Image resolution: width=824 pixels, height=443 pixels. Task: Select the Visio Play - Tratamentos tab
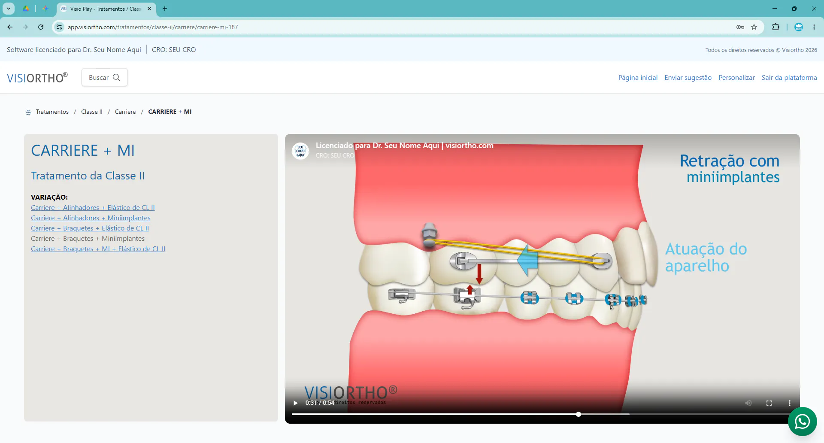click(106, 9)
